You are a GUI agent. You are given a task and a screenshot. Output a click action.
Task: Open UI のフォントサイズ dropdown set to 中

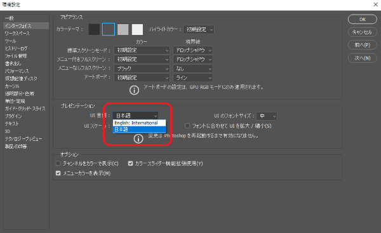click(x=267, y=116)
